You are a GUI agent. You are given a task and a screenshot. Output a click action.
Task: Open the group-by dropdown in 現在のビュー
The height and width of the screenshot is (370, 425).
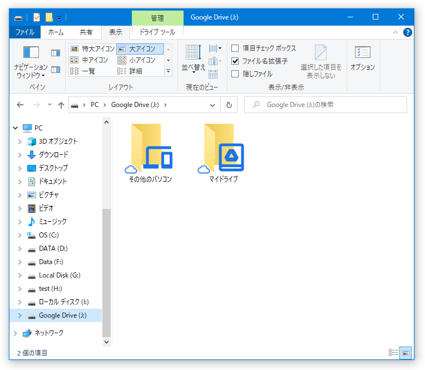215,48
